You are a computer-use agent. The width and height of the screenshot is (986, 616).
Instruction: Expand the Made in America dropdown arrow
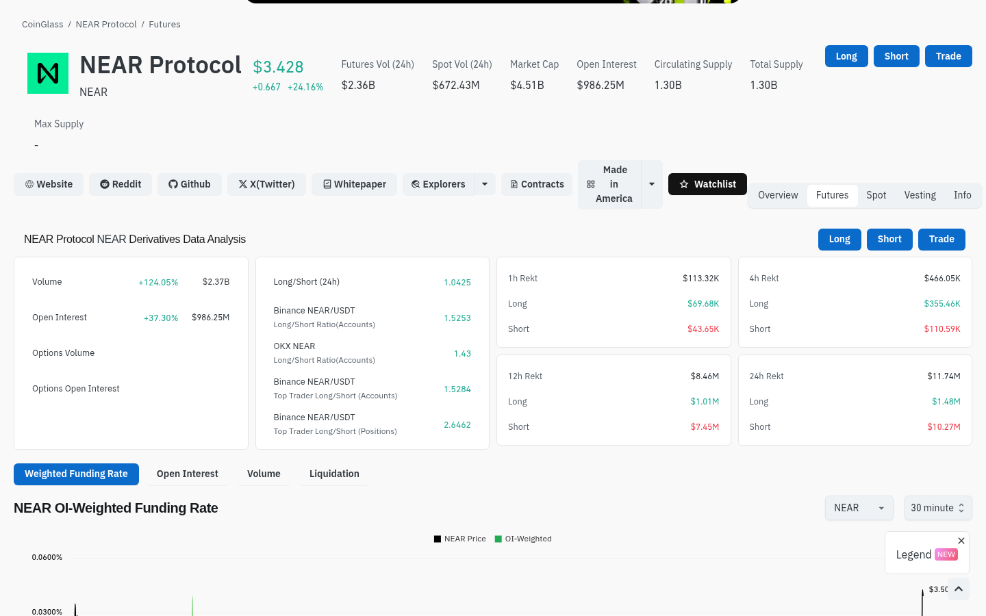(652, 184)
